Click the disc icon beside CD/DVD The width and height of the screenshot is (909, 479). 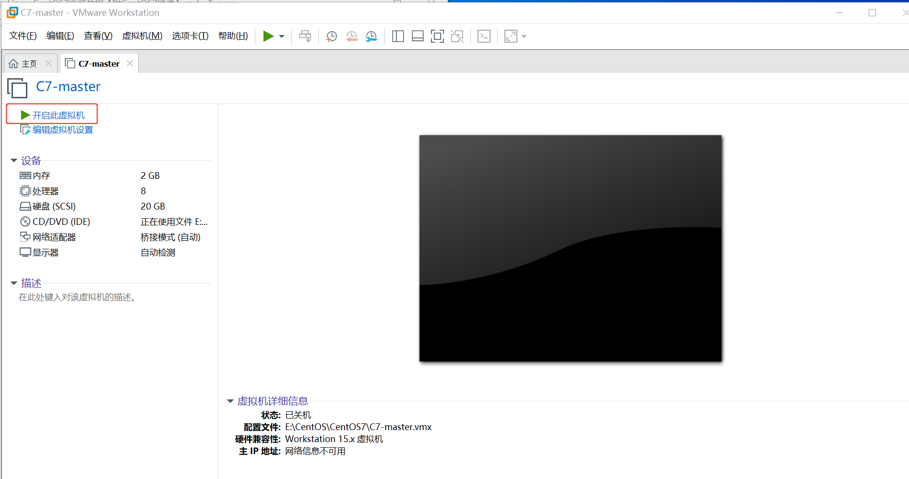pos(25,222)
